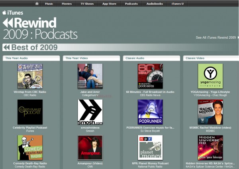This screenshot has height=169, width=239.
Task: Open Jake and Amir artwork
Action: click(x=90, y=76)
